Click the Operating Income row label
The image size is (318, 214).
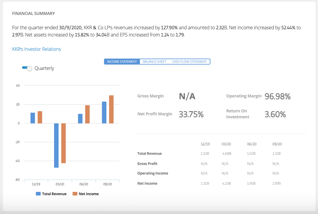pyautogui.click(x=153, y=173)
